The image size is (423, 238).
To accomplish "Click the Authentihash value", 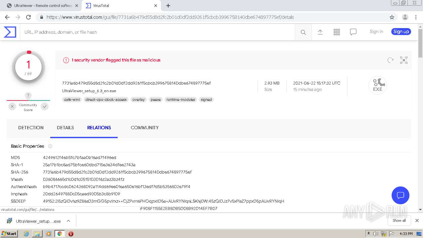I will pyautogui.click(x=117, y=187).
